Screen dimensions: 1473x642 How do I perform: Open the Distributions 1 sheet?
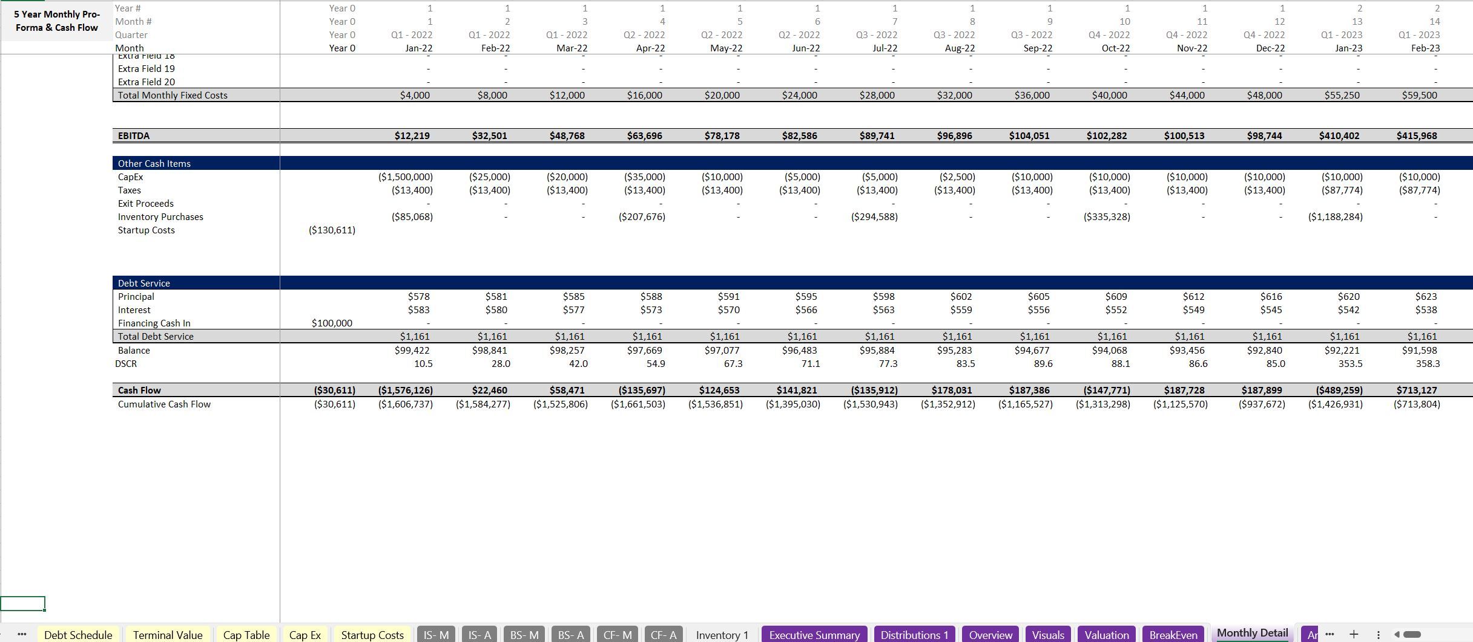pyautogui.click(x=915, y=635)
